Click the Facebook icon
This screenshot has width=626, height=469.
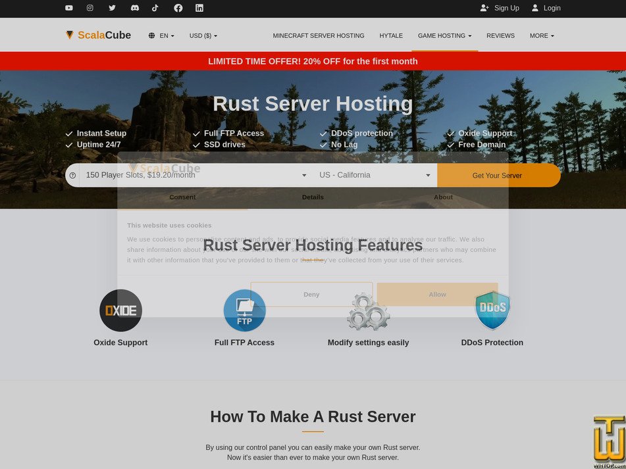(x=177, y=8)
